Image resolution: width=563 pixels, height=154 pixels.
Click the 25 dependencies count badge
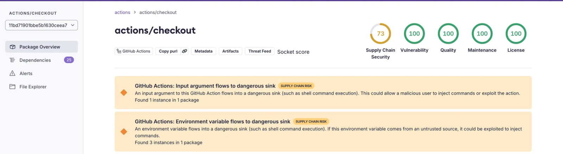69,60
